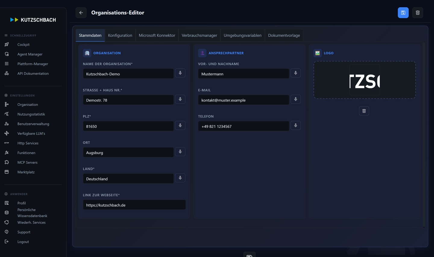Viewport: 434px width, 257px height.
Task: Click microphone next to Land field
Action: pyautogui.click(x=180, y=178)
